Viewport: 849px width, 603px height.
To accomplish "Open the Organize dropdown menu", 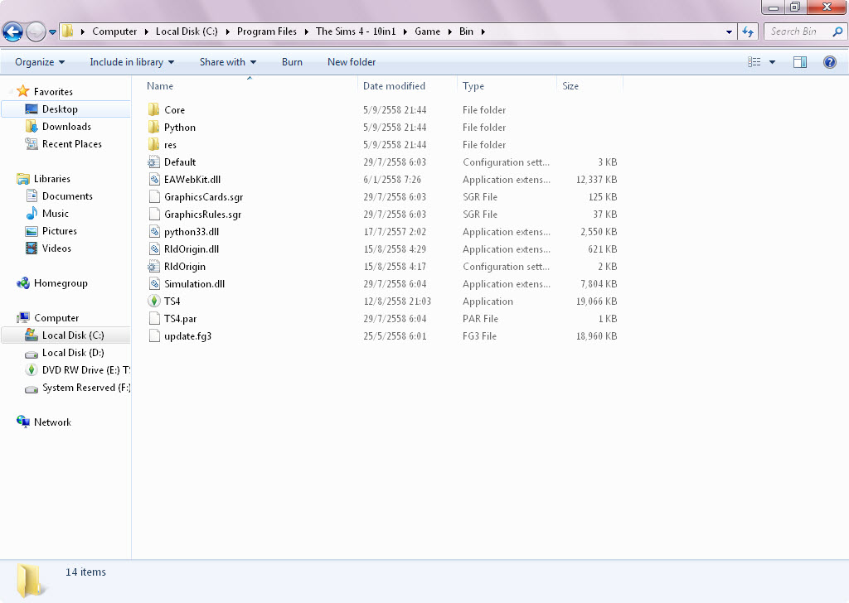I will click(x=40, y=62).
